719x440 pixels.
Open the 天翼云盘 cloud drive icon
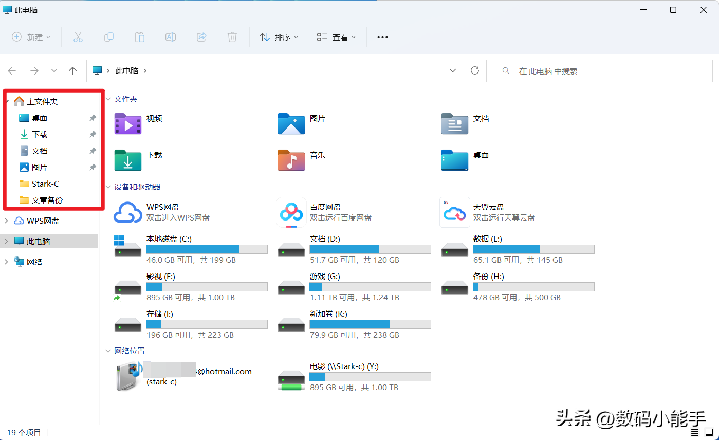coord(455,212)
